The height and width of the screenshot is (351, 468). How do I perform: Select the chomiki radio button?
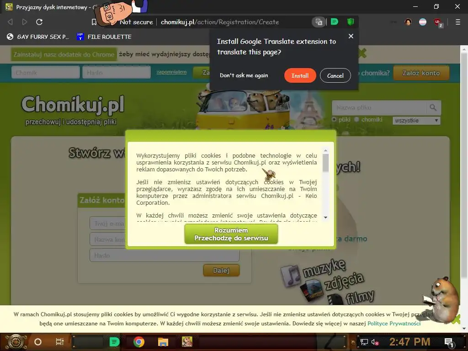[x=356, y=119]
